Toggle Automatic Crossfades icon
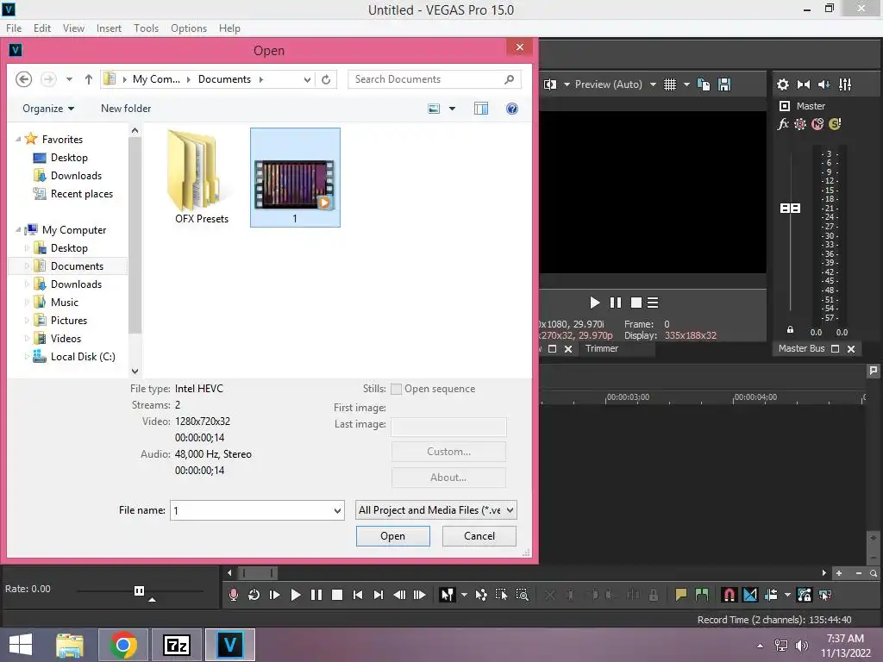Image resolution: width=883 pixels, height=662 pixels. click(x=750, y=595)
